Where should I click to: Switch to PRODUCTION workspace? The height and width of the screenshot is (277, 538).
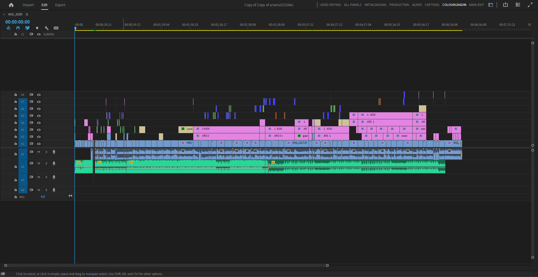399,5
